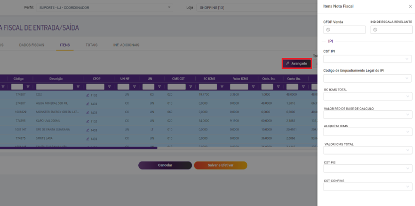This screenshot has width=415, height=206.
Task: Click the ICMS CST column filter icon
Action: pos(191,86)
